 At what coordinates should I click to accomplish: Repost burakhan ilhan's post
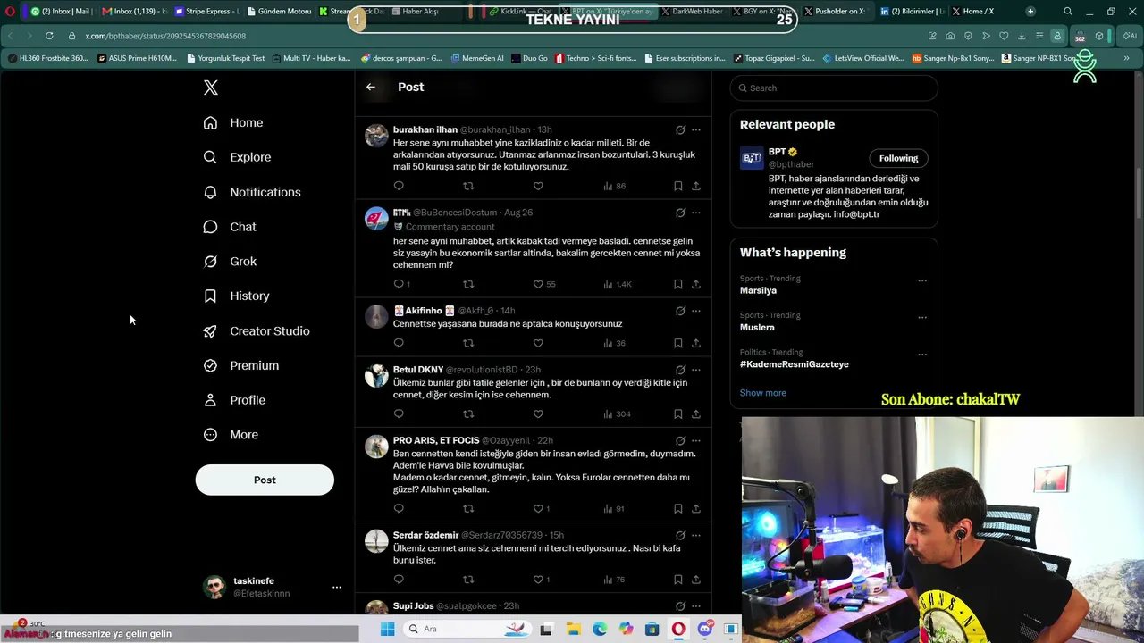468,186
